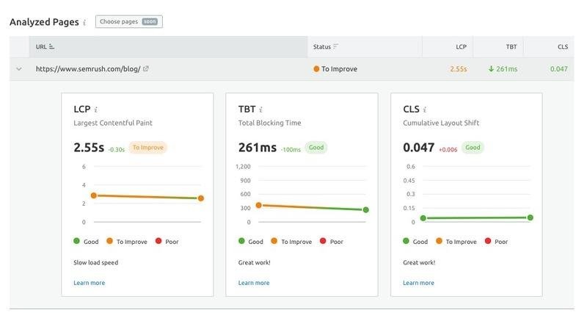The width and height of the screenshot is (587, 313).
Task: Click the Cumulative Layout Shift subtitle
Action: [441, 123]
